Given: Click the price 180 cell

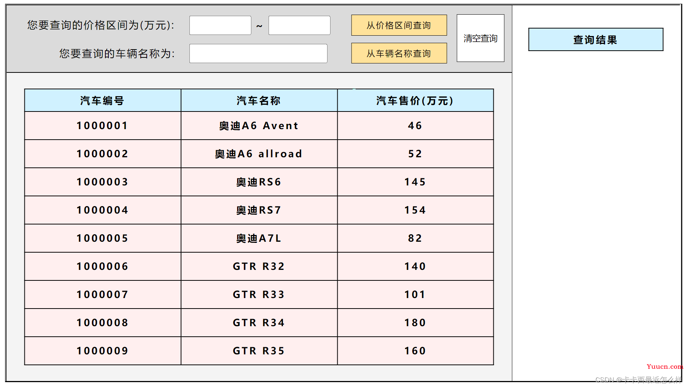Looking at the screenshot, I should [416, 323].
